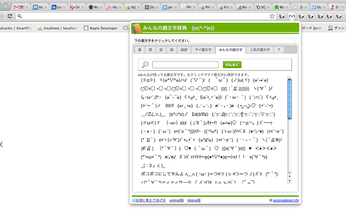
Task: Open the 'ダッシュ' bookmark with avatar icon
Action: [x=337, y=28]
